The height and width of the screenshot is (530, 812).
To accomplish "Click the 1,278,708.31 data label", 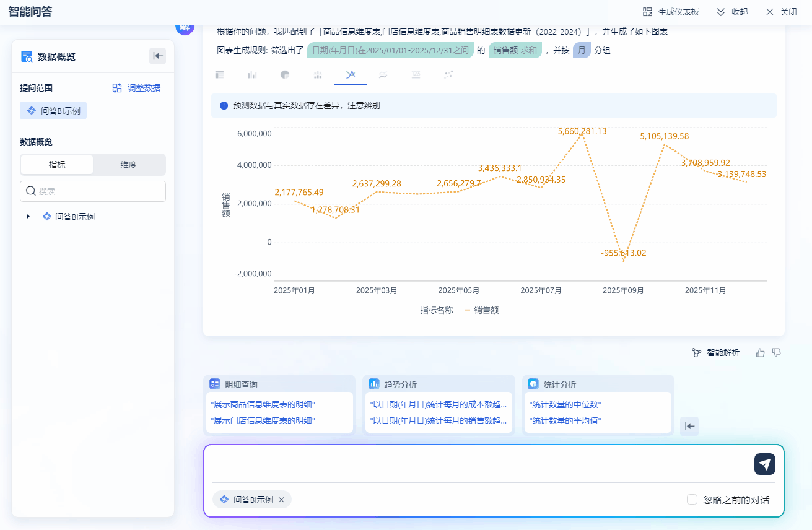I will point(336,210).
